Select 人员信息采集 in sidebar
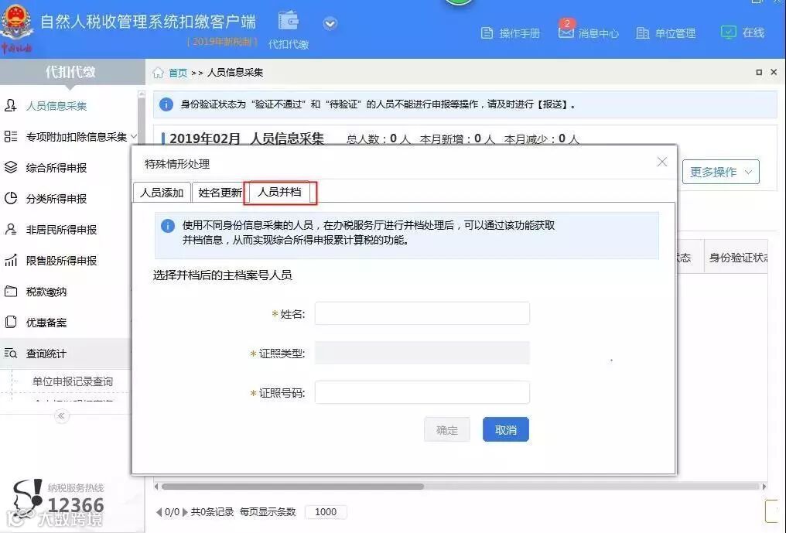This screenshot has width=786, height=533. pos(56,106)
